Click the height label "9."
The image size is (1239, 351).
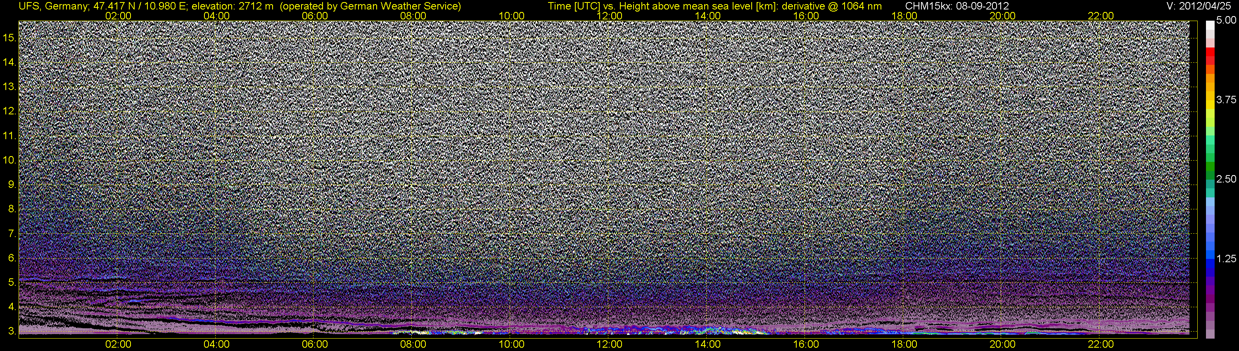click(x=12, y=185)
